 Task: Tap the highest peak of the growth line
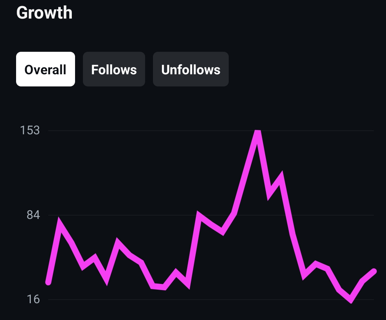pyautogui.click(x=257, y=133)
